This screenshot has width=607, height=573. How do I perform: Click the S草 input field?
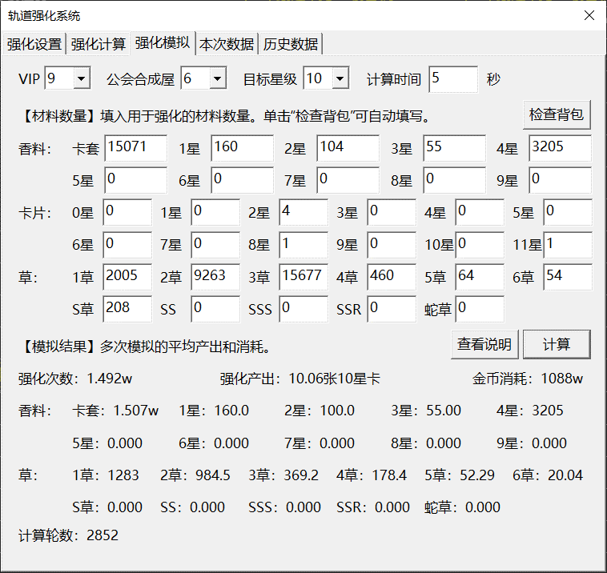(127, 309)
